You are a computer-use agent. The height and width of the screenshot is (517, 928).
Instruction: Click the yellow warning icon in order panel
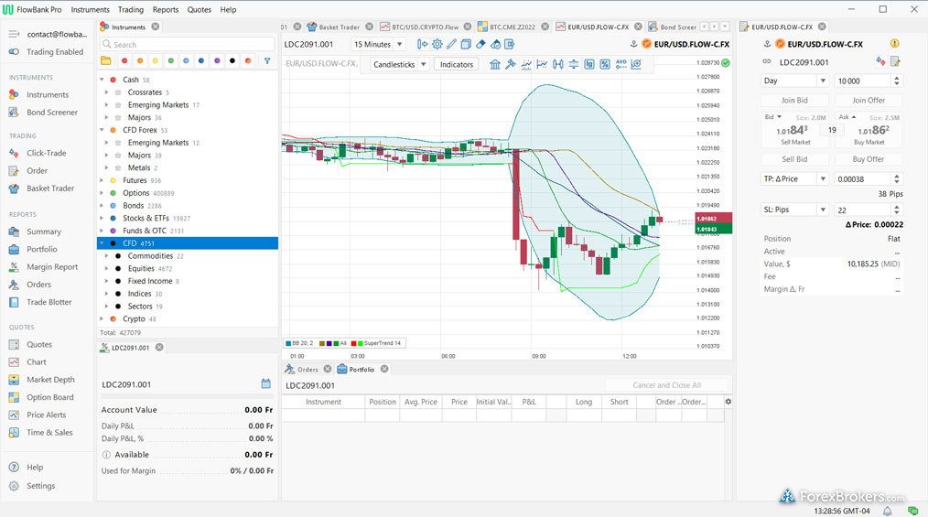[x=895, y=43]
